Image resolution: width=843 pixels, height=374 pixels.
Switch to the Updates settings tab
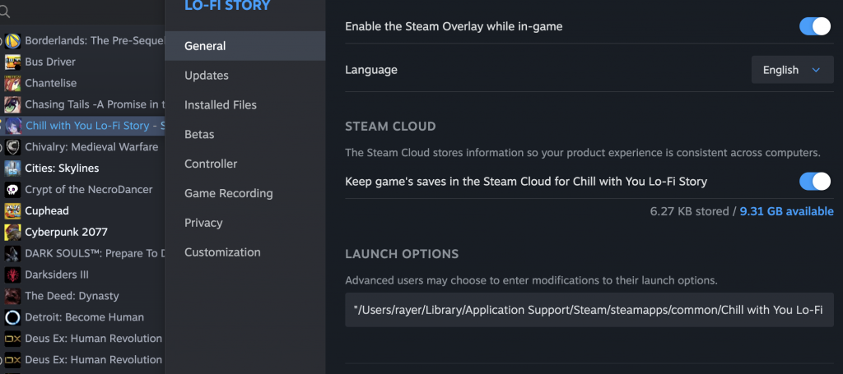[207, 76]
